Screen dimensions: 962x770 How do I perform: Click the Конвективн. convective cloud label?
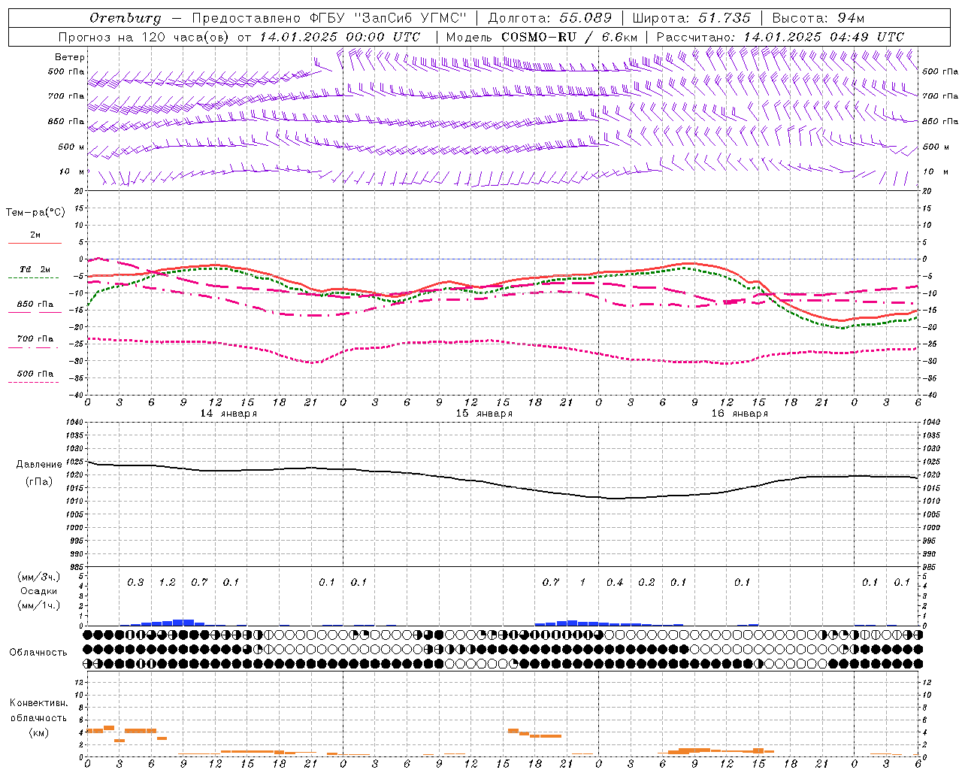[39, 703]
